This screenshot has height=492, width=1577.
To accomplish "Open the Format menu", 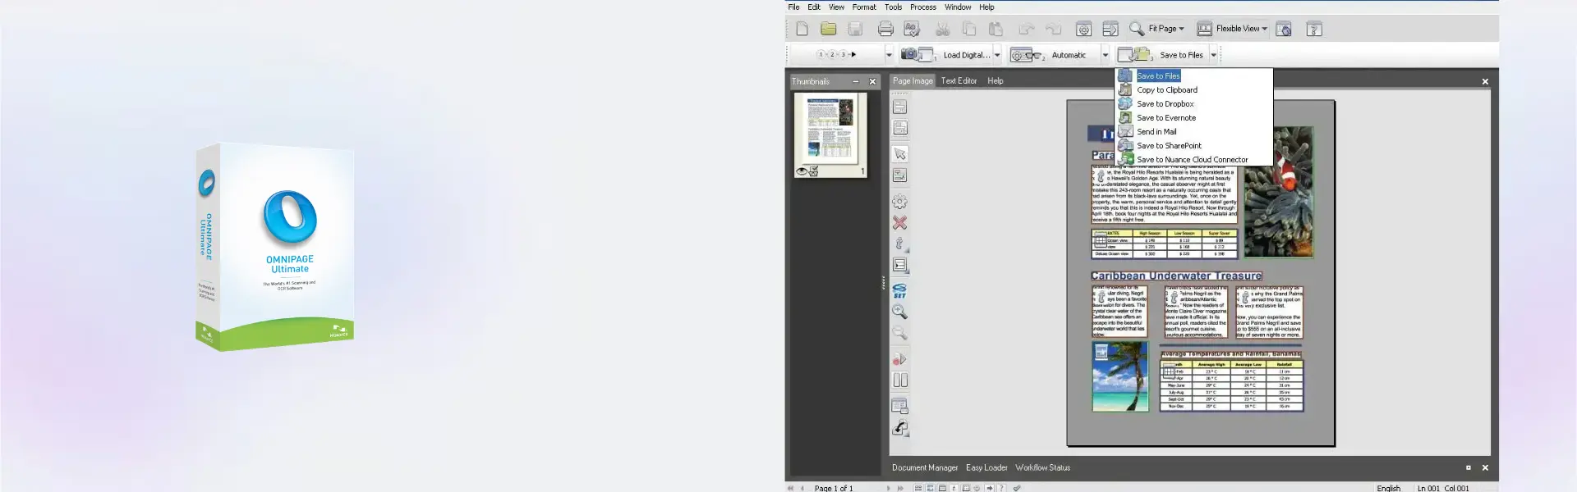I will 864,7.
